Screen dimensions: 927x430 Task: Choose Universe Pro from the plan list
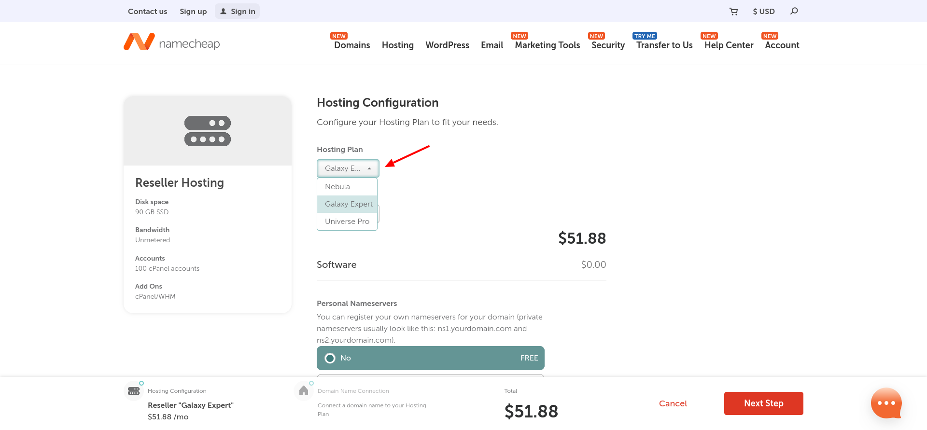pos(347,222)
